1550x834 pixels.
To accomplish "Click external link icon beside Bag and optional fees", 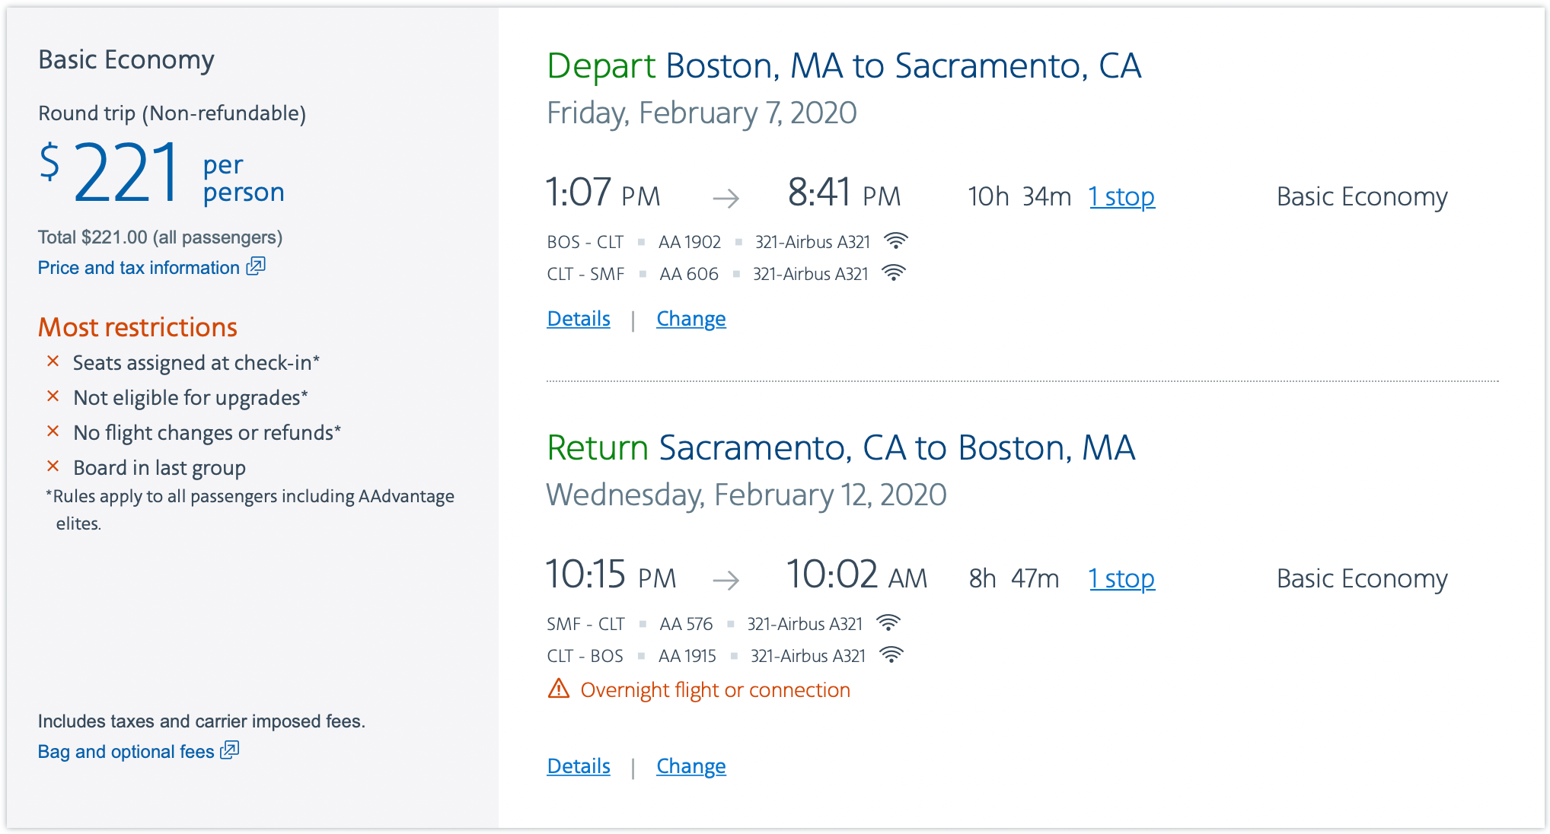I will click(230, 750).
